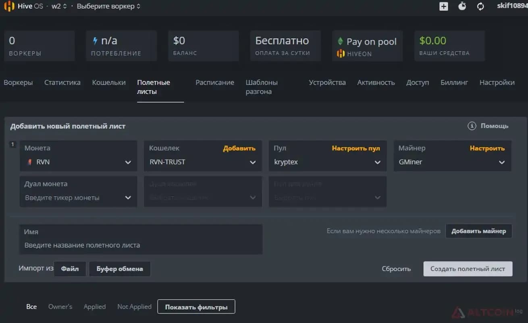
Task: Expand the Монета RVN dropdown
Action: [x=78, y=156]
